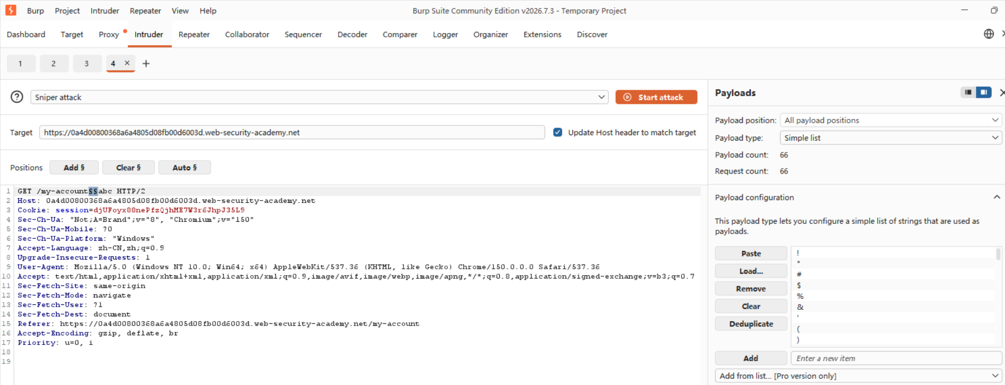Viewport: 1005px width, 385px height.
Task: Select the '&' payload list entry
Action: pyautogui.click(x=893, y=307)
